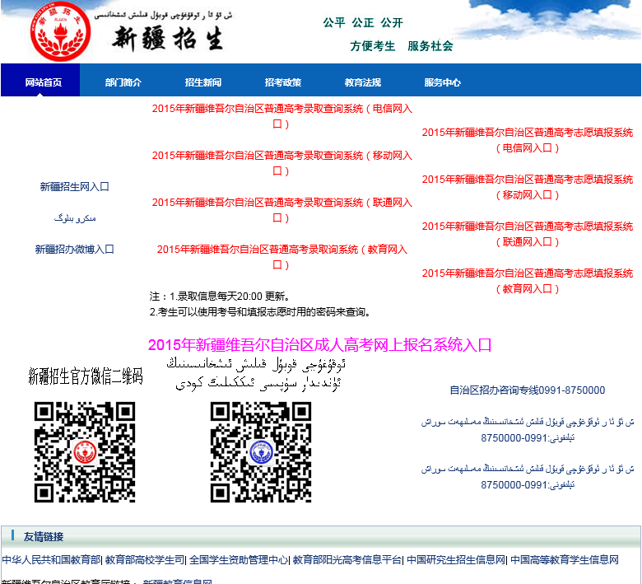
Task: Open 高考志愿填报系统 联通网入口 link
Action: (528, 234)
